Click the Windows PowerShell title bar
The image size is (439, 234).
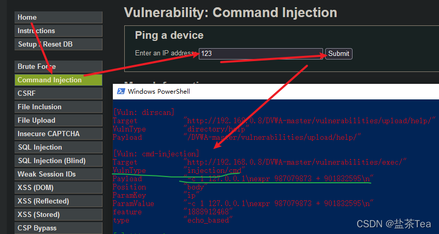(276, 91)
